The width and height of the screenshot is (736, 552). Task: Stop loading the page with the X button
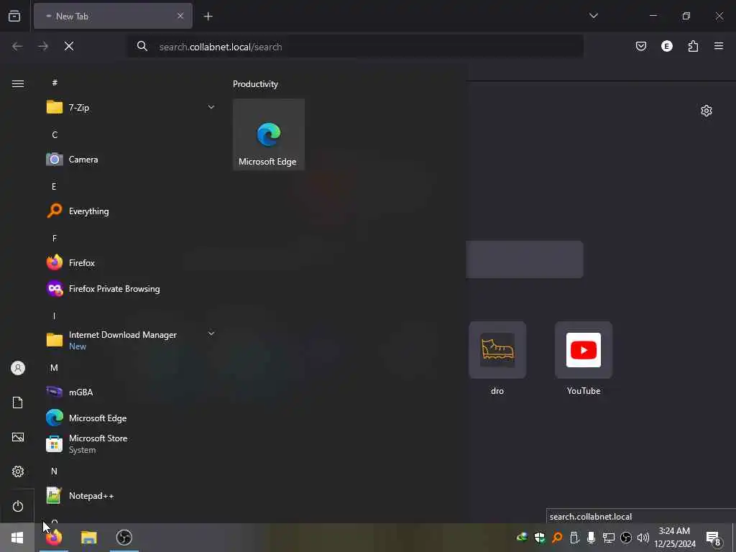click(x=69, y=46)
